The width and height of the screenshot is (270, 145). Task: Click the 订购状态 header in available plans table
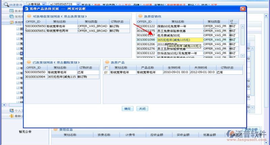(119, 22)
